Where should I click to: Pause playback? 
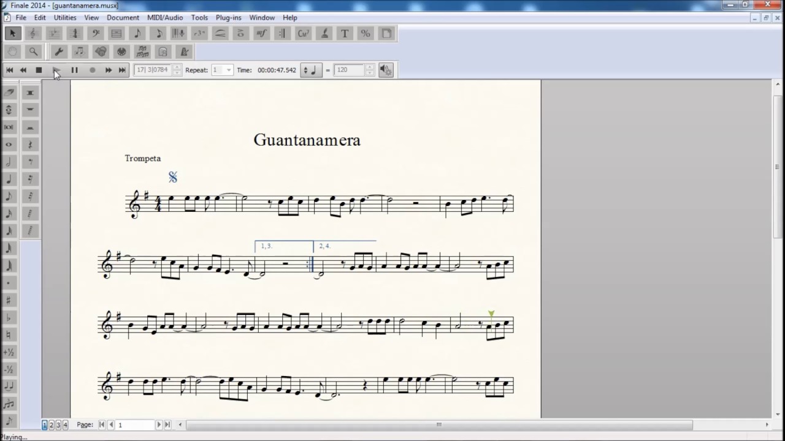74,70
